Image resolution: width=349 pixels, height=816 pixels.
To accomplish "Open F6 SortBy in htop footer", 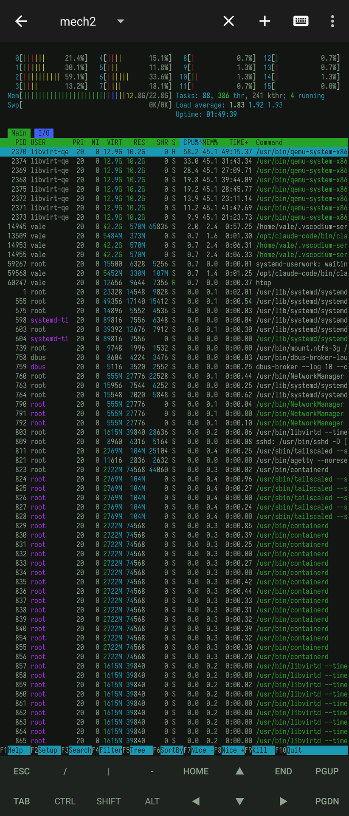I will click(x=168, y=750).
